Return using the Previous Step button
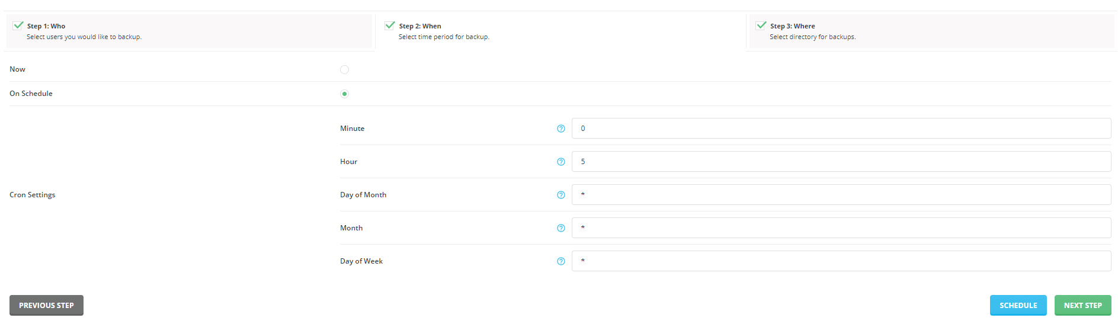Viewport: 1118px width, 327px height. tap(46, 306)
